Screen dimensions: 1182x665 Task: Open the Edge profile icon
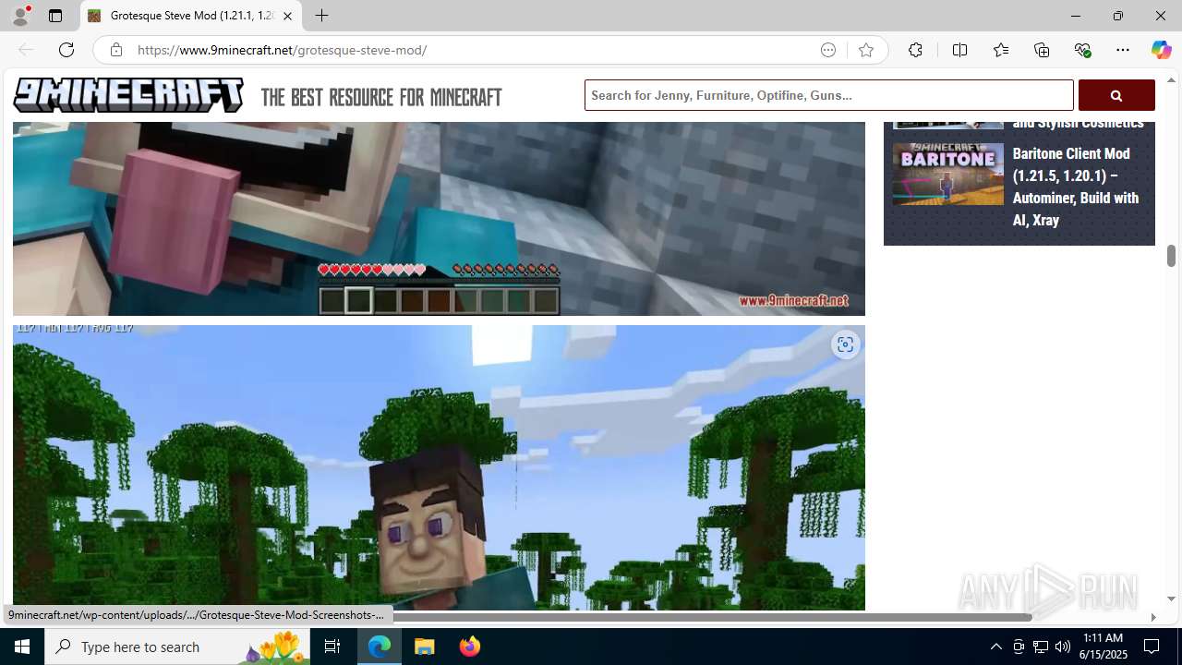20,16
